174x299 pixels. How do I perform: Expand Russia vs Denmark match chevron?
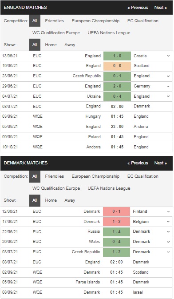(x=168, y=231)
